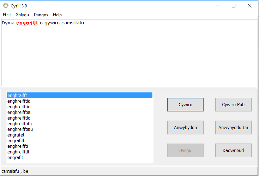Open the Ffeil menu
Screen dimensions: 259x176
point(7,15)
